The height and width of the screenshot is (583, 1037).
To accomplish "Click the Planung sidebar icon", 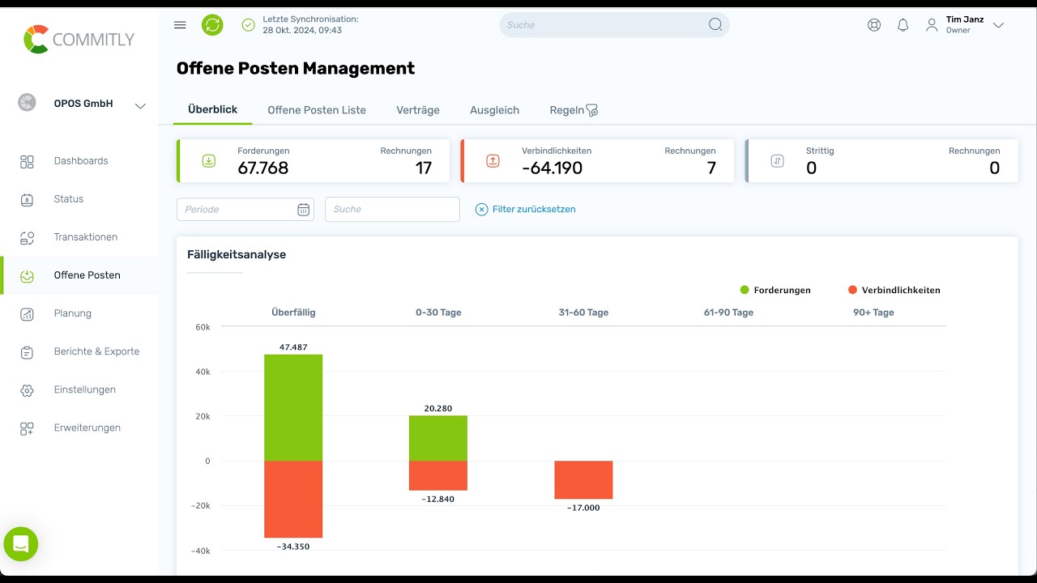I will pos(27,313).
